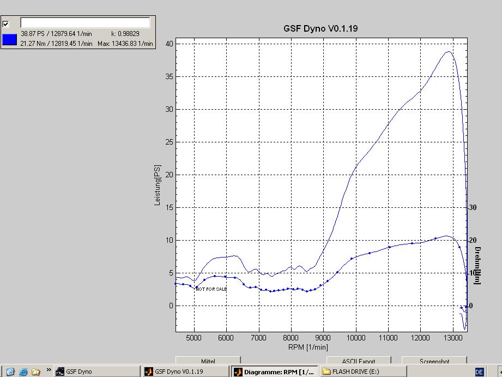502x377 pixels.
Task: Click the ASCII Export button
Action: pos(358,361)
